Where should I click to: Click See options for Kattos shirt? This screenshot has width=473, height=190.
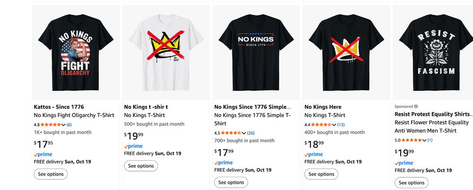tap(51, 174)
